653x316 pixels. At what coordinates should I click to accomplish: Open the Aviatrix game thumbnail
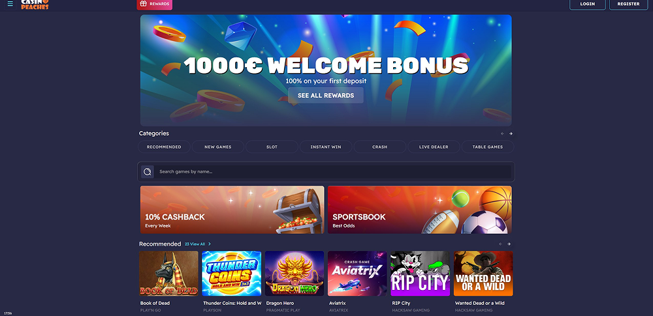(357, 273)
